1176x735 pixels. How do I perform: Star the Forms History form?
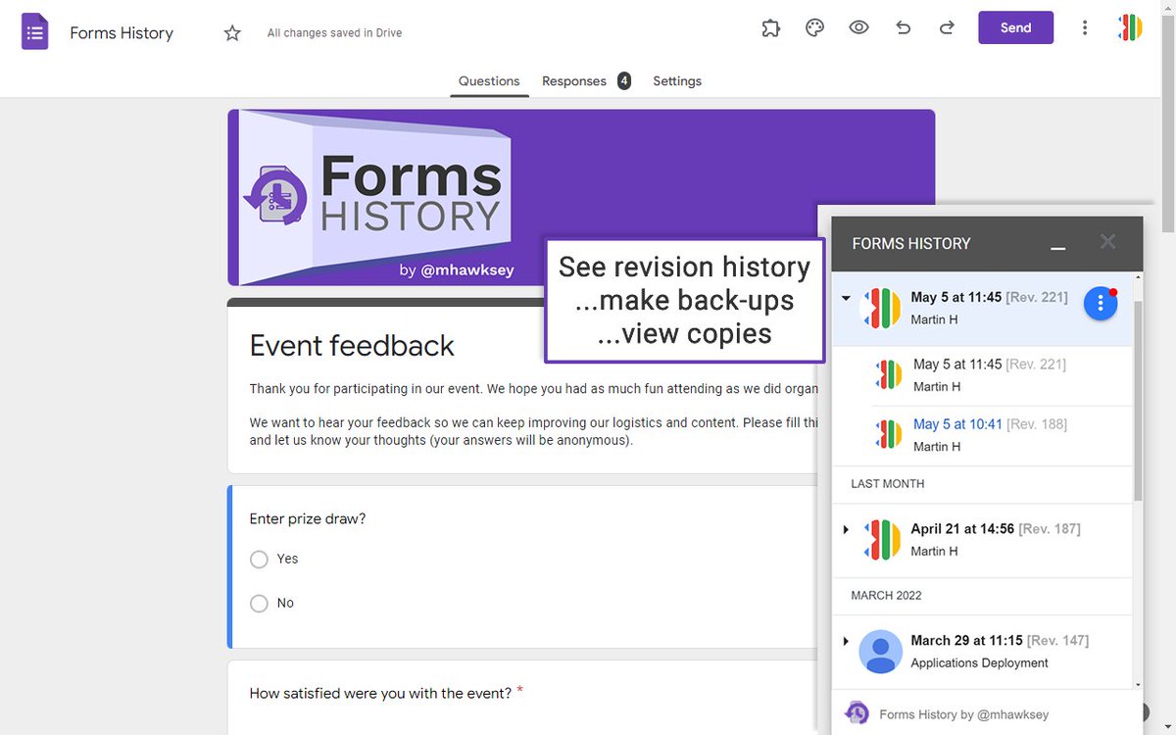(x=232, y=33)
